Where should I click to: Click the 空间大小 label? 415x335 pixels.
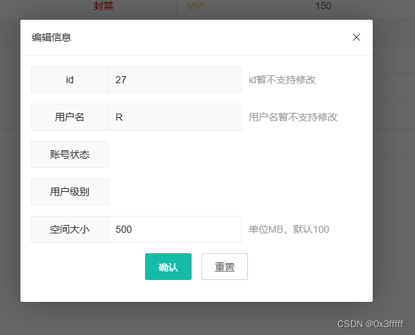point(70,229)
